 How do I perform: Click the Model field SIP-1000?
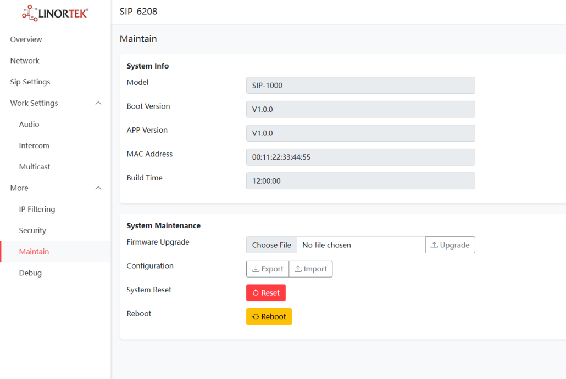[360, 86]
